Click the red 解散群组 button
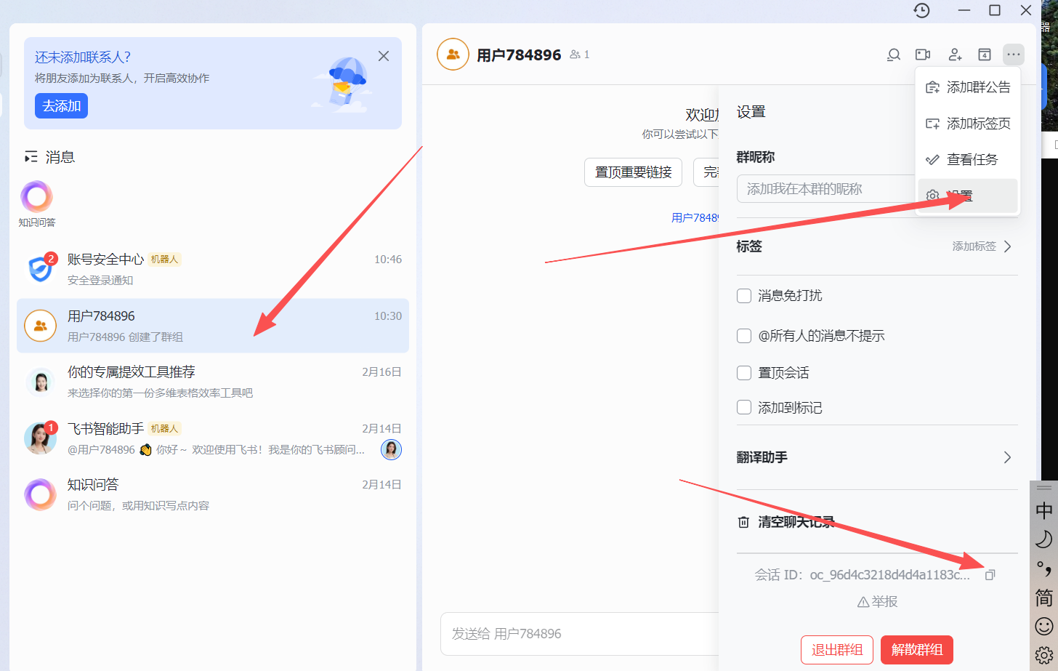This screenshot has height=671, width=1058. (917, 650)
